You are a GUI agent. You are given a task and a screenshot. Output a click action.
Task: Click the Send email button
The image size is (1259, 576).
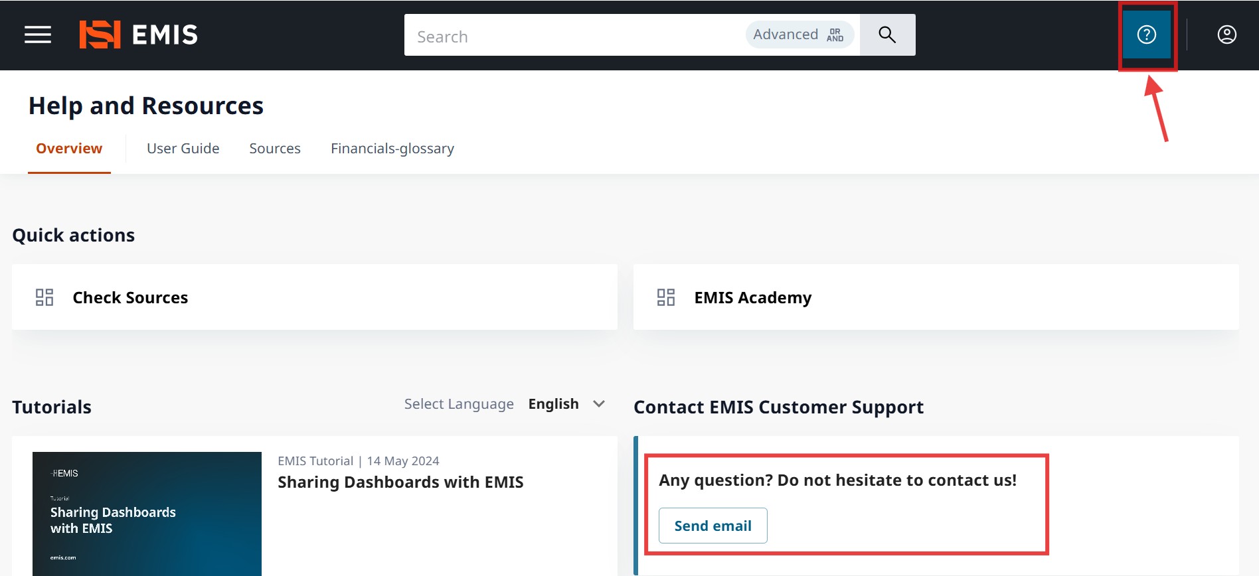[713, 526]
